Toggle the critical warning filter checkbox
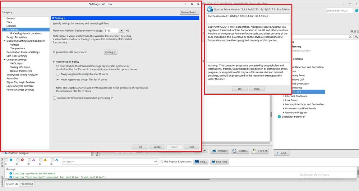Viewport: 359px width, 191px height. click(29, 160)
